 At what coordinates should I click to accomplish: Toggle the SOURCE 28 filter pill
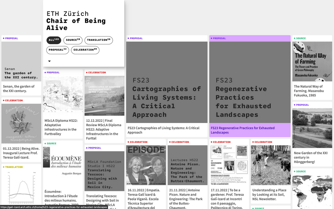(x=73, y=40)
